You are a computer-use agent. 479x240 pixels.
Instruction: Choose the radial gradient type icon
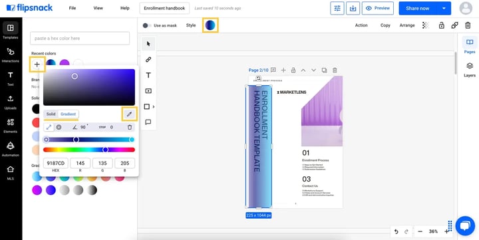[x=59, y=128]
